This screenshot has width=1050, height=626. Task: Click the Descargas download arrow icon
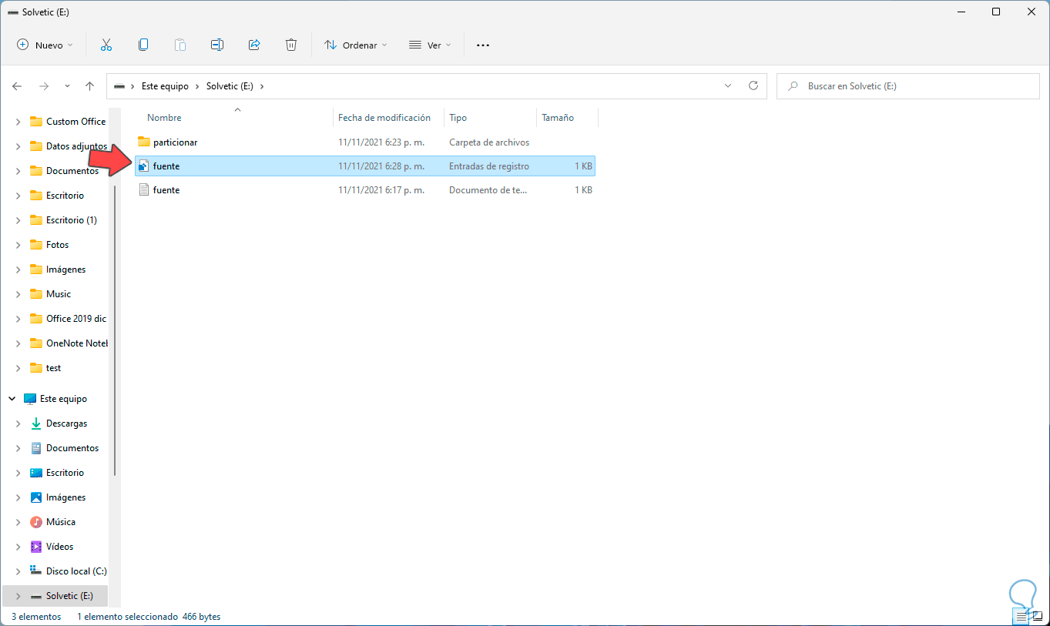(x=35, y=423)
